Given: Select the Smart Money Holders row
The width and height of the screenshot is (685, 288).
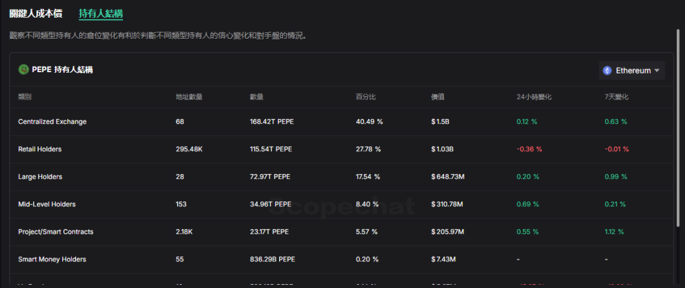Looking at the screenshot, I should point(52,260).
